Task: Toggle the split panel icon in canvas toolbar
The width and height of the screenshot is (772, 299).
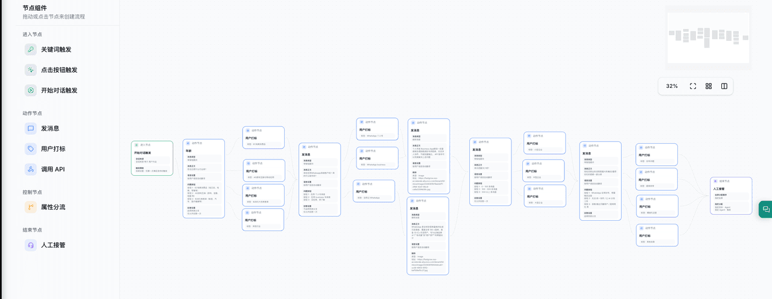Action: click(x=724, y=86)
